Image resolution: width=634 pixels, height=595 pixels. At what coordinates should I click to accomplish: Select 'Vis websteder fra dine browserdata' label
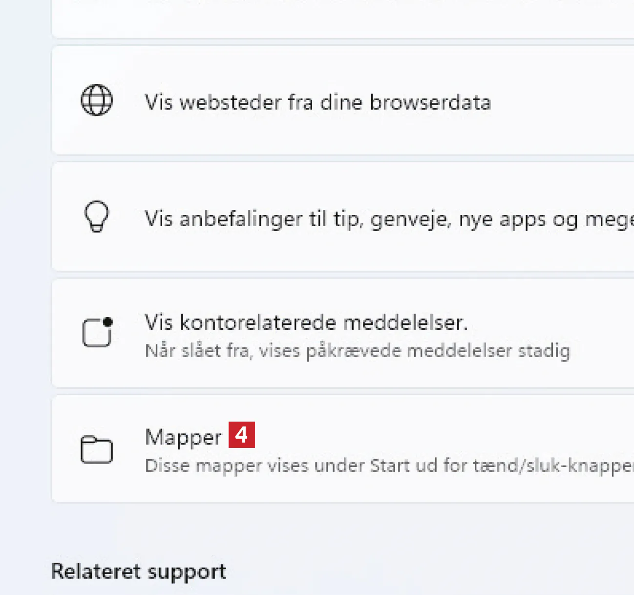[x=317, y=103]
